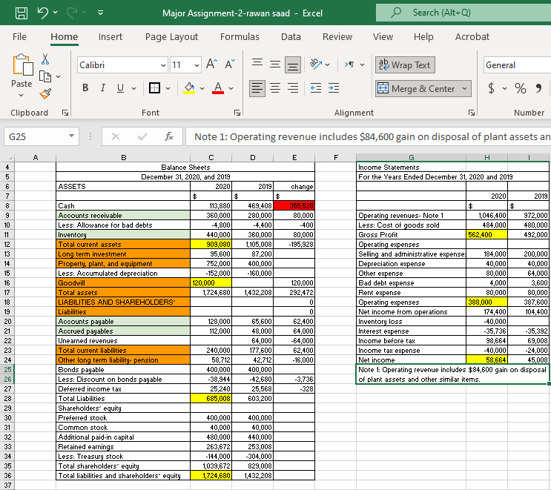This screenshot has height=490, width=551.
Task: Open Font size 11 dropdown
Action: click(197, 65)
